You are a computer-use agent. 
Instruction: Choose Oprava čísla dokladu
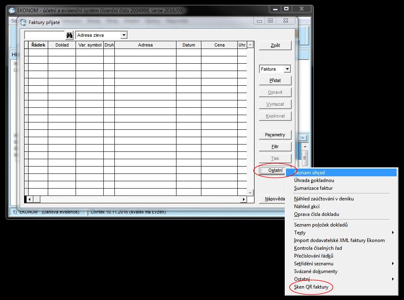(x=342, y=214)
